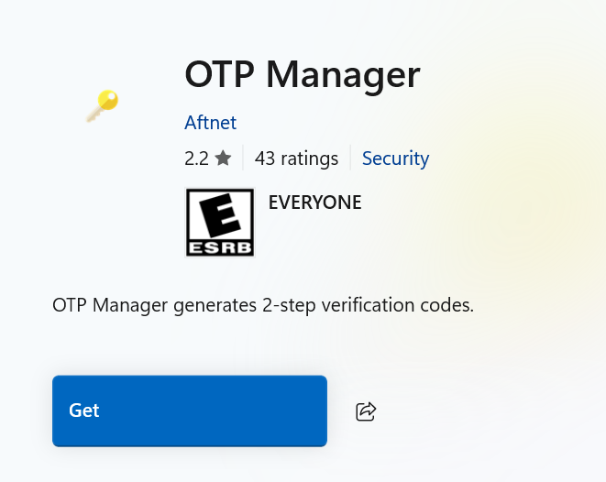Select the OTP Manager title heading
Image resolution: width=606 pixels, height=482 pixels.
tap(302, 74)
